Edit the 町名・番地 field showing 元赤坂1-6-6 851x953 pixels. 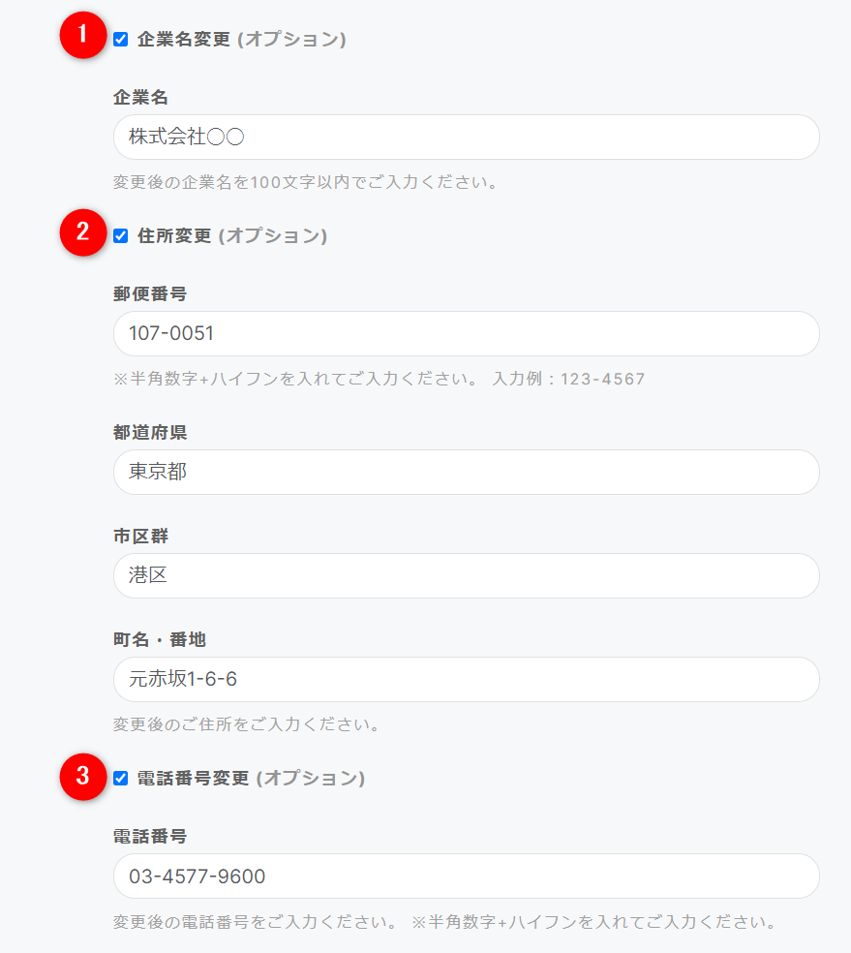coord(466,680)
